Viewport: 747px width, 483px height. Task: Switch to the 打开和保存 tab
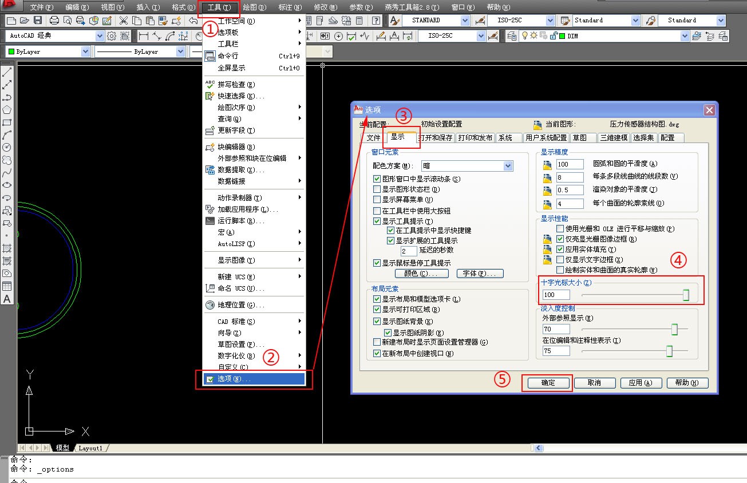pyautogui.click(x=435, y=138)
